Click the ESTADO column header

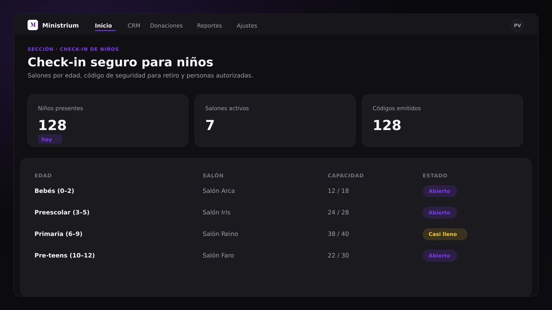[435, 176]
